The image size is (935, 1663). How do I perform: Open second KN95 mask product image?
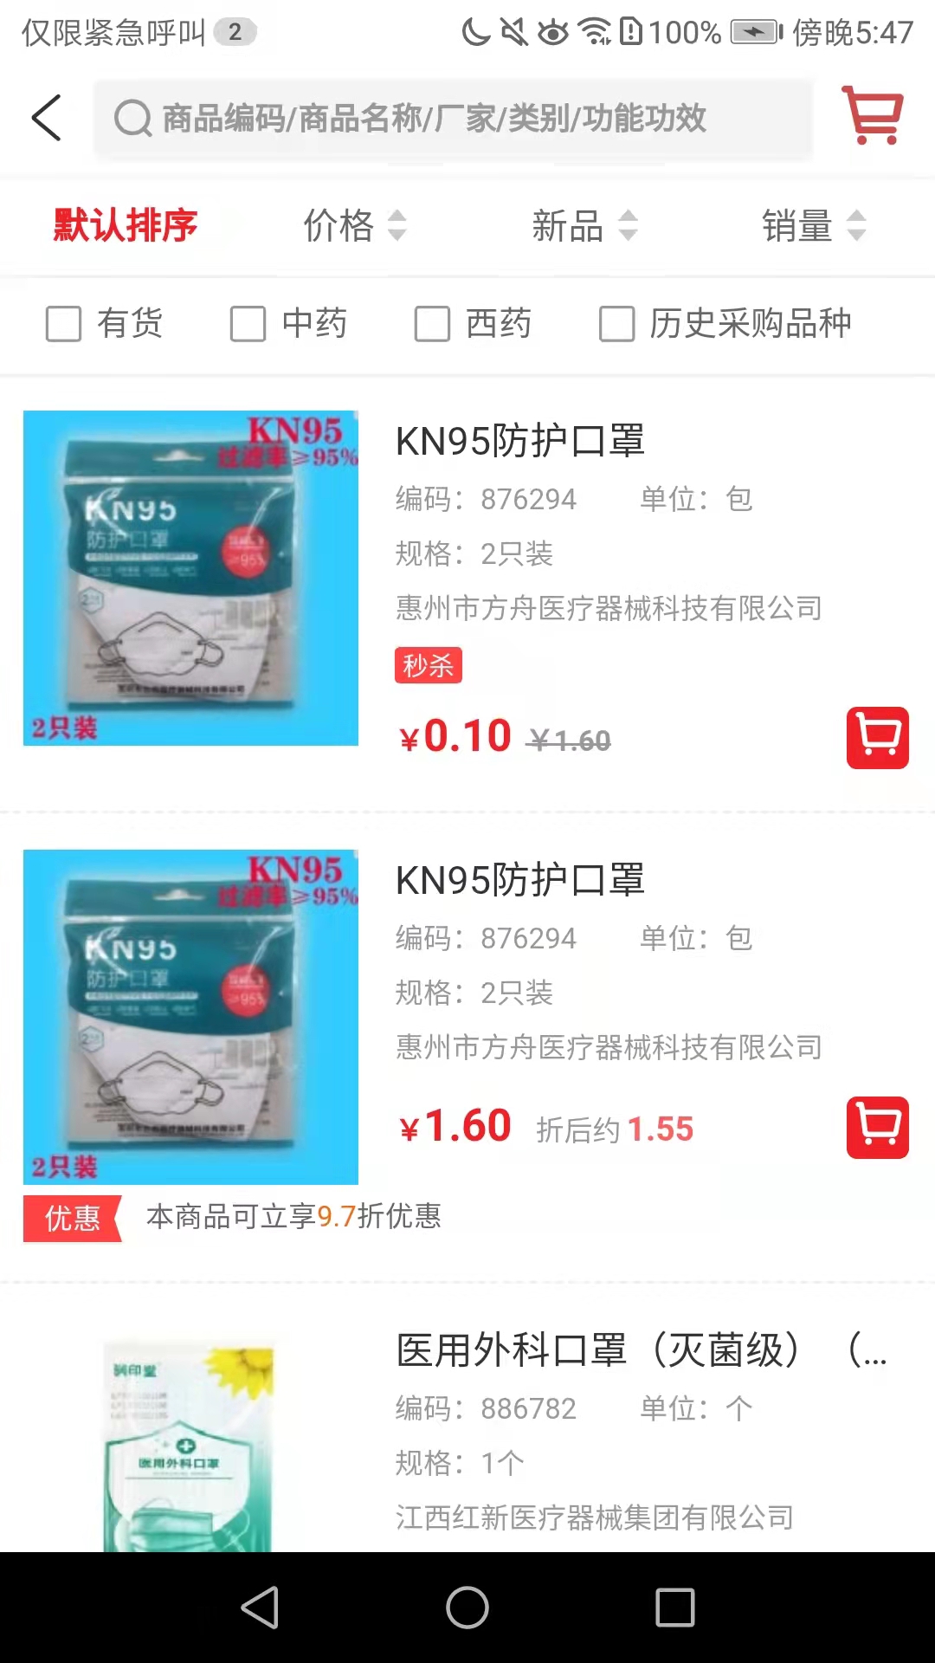pos(190,1017)
